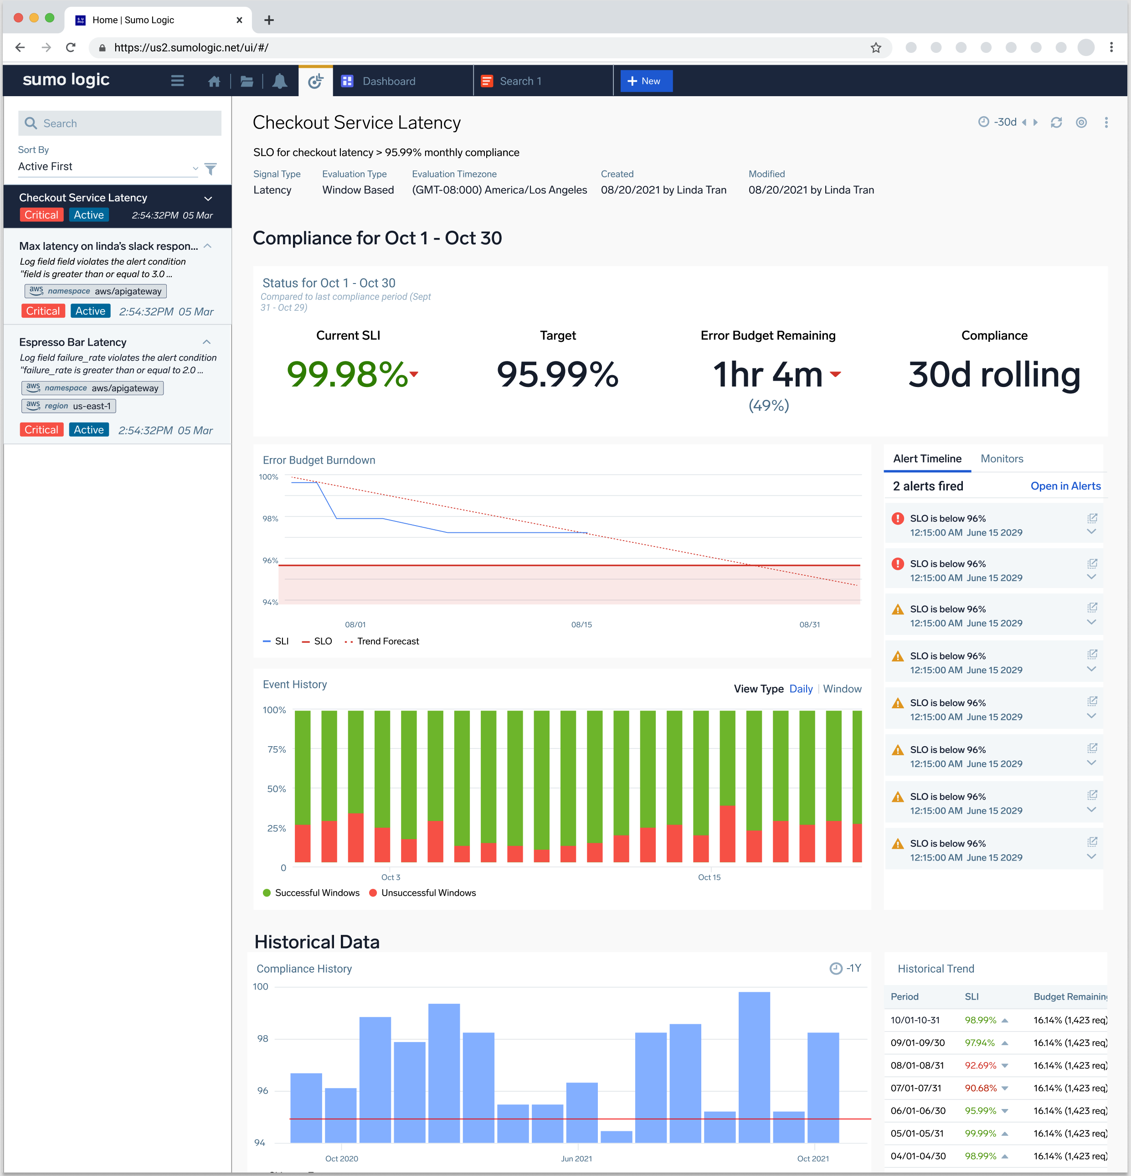Switch to the Monitors tab

click(1001, 459)
